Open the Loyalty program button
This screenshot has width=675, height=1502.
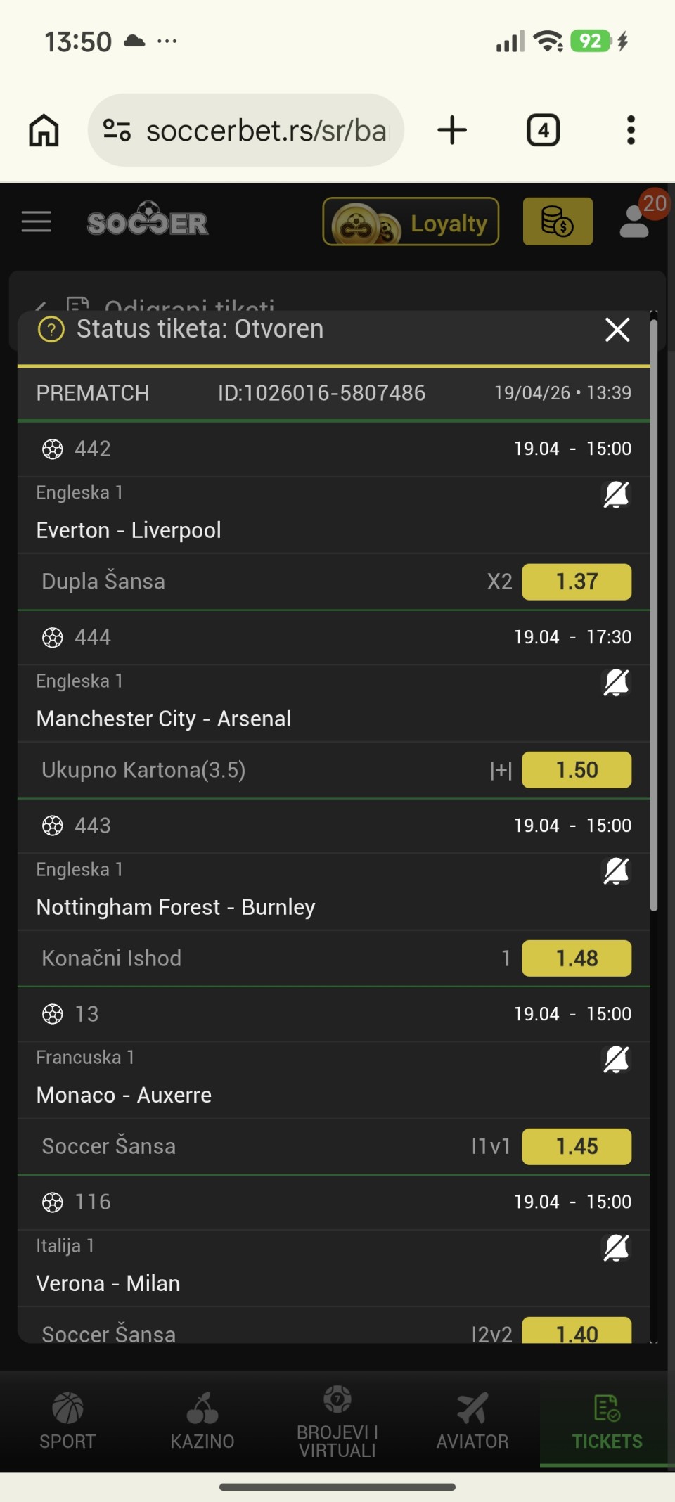click(x=411, y=222)
